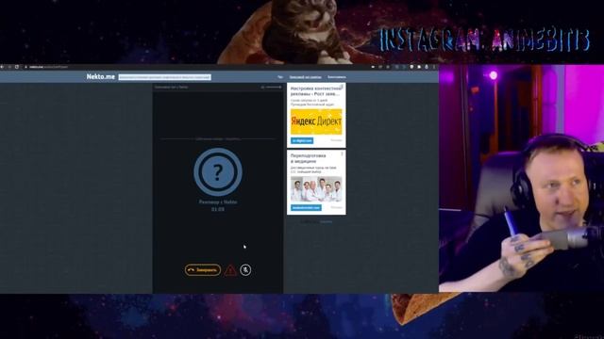This screenshot has height=339, width=604.
Task: Open the options menu of the Яндекс Директ ad
Action: (342, 87)
